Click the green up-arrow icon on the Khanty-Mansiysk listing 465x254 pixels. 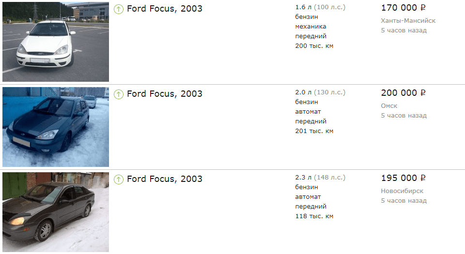[x=119, y=9]
